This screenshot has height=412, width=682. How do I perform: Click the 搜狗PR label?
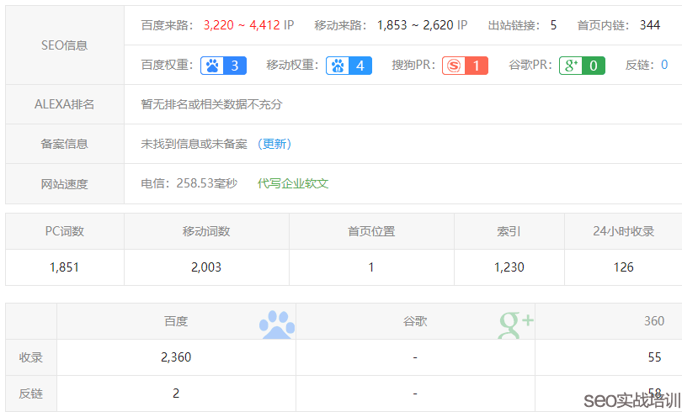tap(413, 65)
